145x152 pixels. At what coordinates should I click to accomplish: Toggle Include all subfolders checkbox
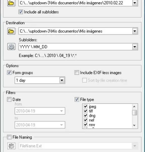point(21,12)
